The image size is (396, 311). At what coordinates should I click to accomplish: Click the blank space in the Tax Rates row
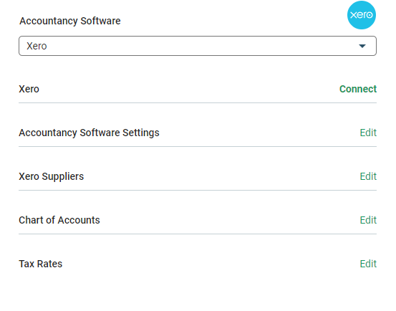(211, 264)
